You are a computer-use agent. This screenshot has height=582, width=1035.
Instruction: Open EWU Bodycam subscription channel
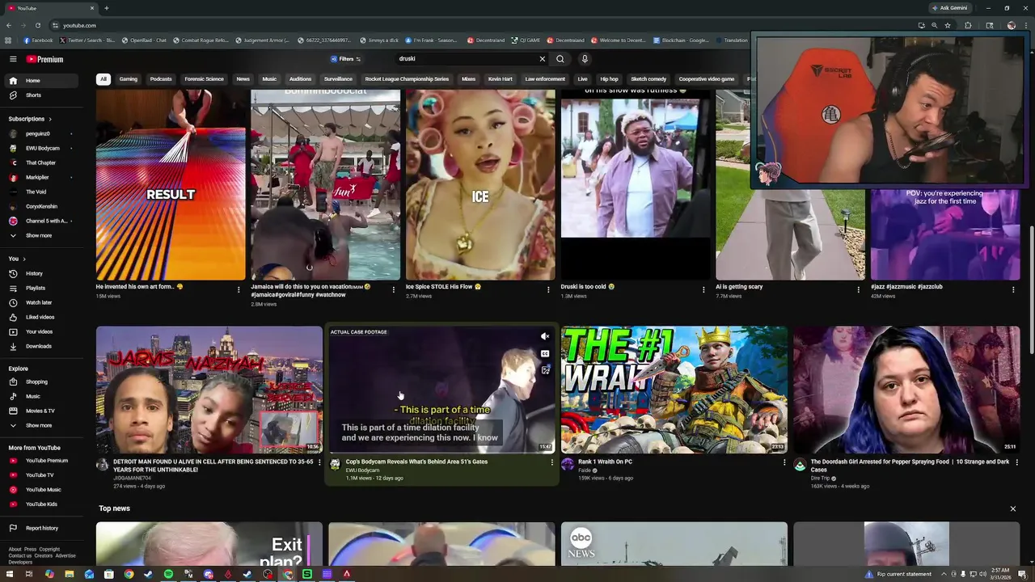(x=40, y=148)
